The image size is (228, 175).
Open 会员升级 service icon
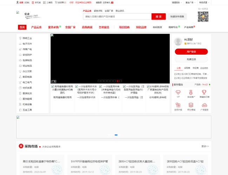pos(178,105)
